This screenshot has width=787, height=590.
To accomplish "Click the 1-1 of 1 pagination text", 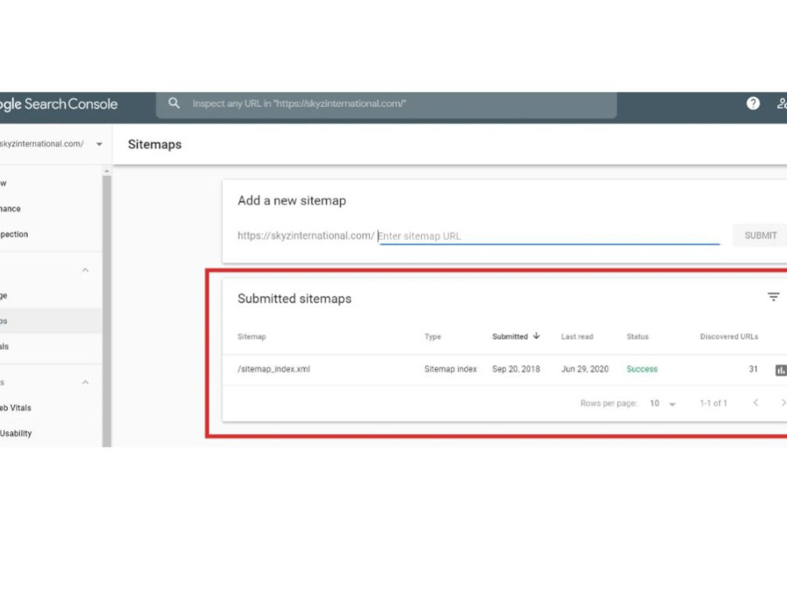I will click(713, 404).
